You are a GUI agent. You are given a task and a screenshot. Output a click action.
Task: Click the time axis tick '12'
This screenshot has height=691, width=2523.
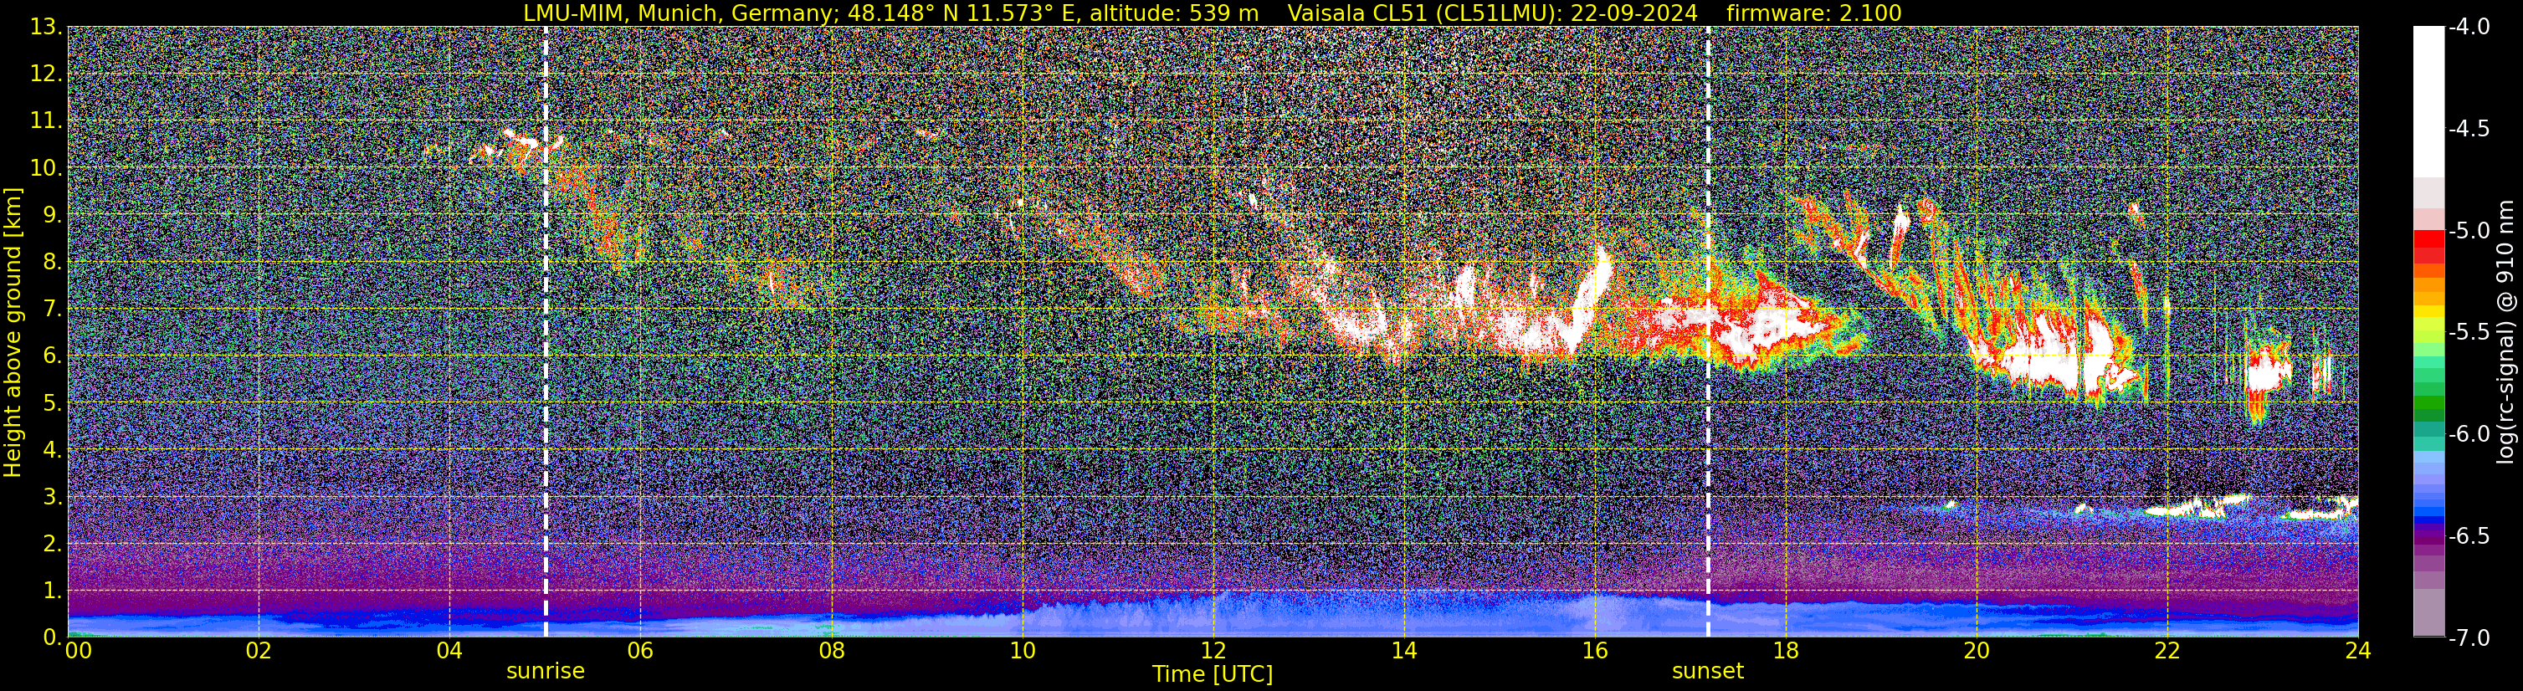[x=1213, y=651]
